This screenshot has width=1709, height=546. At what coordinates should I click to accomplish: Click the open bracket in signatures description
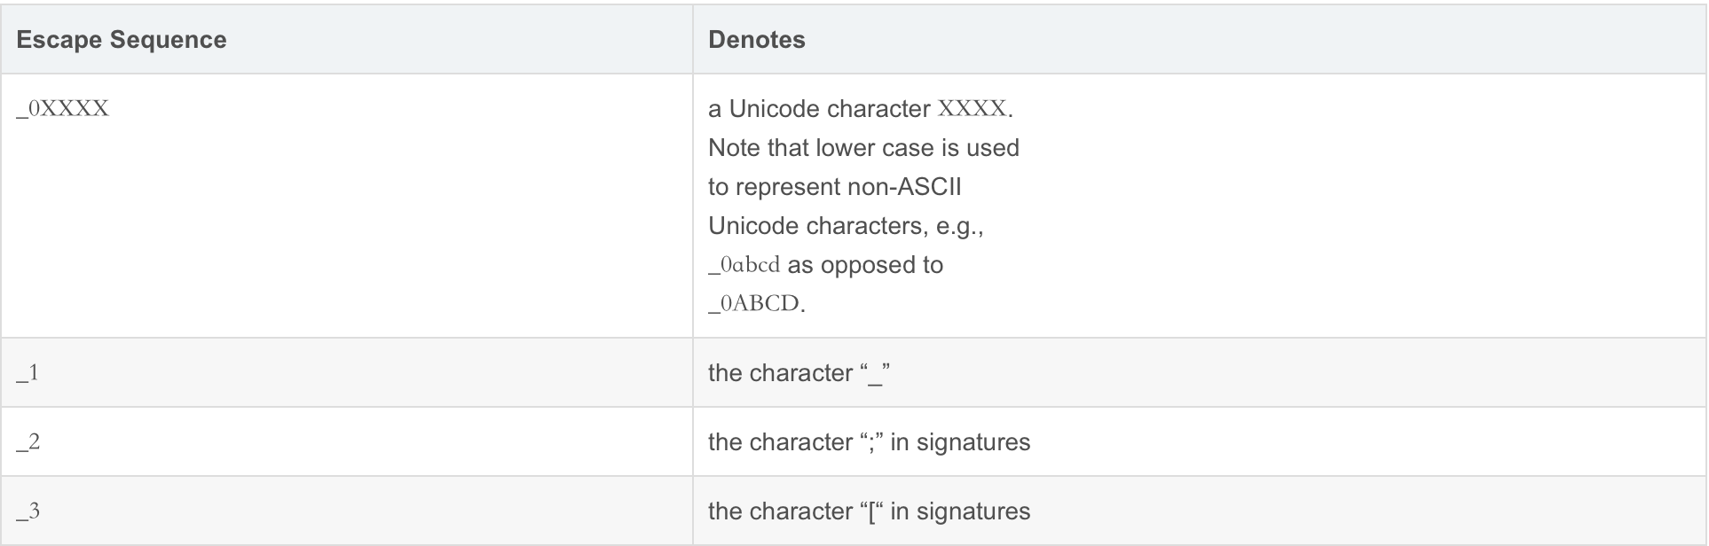(869, 511)
